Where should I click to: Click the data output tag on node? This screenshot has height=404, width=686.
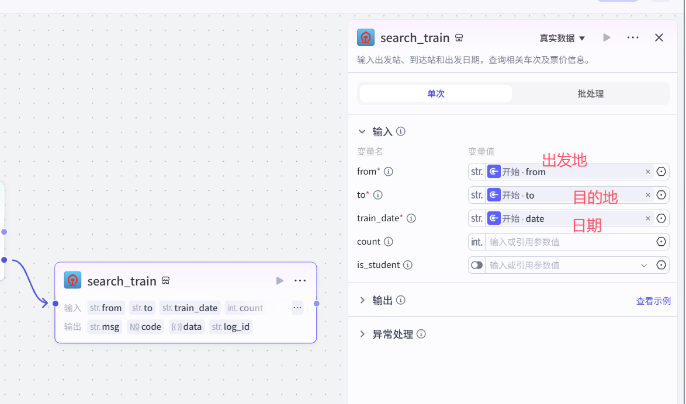coord(187,326)
